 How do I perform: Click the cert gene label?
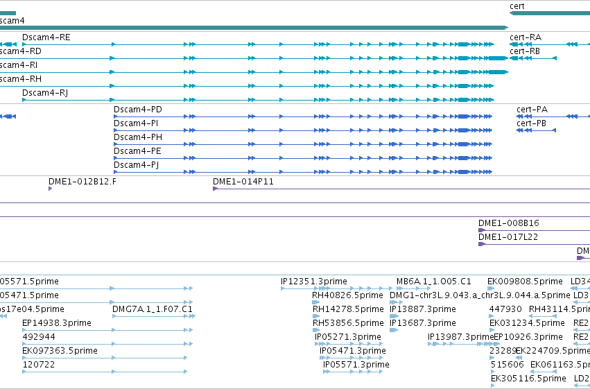517,6
